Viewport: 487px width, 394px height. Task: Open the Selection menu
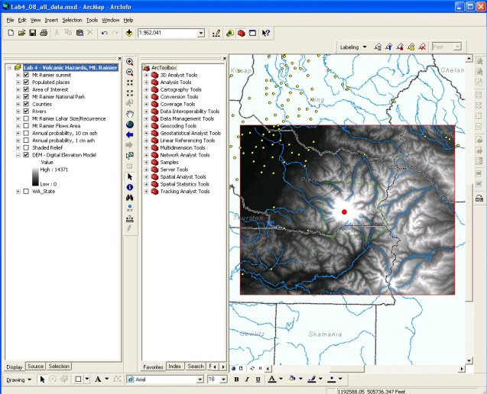72,20
